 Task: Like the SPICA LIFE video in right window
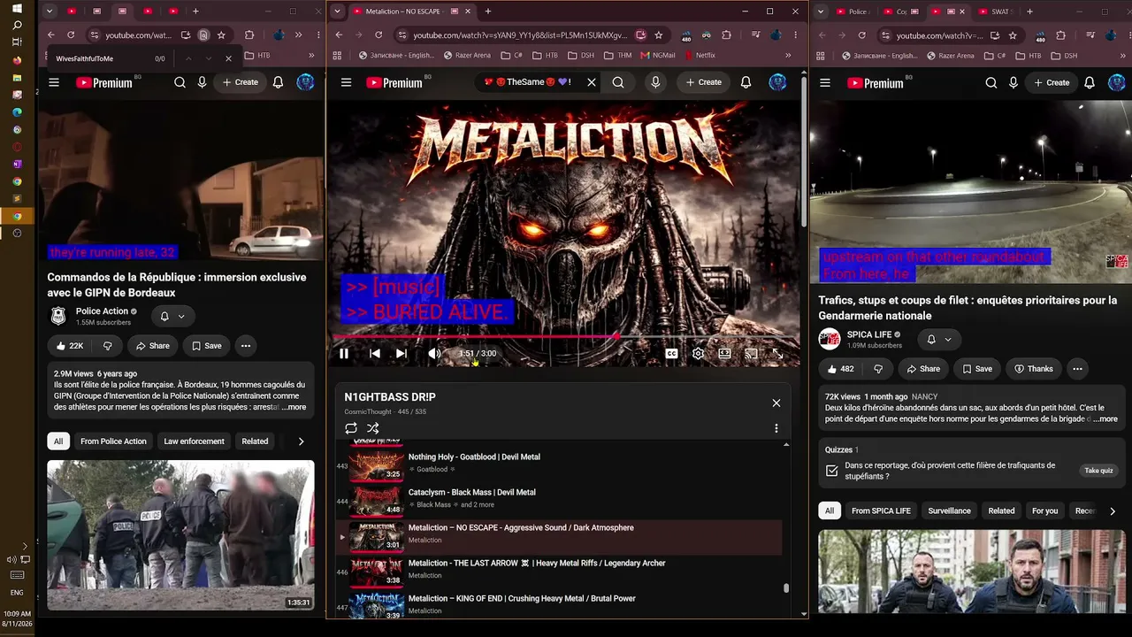click(x=841, y=369)
